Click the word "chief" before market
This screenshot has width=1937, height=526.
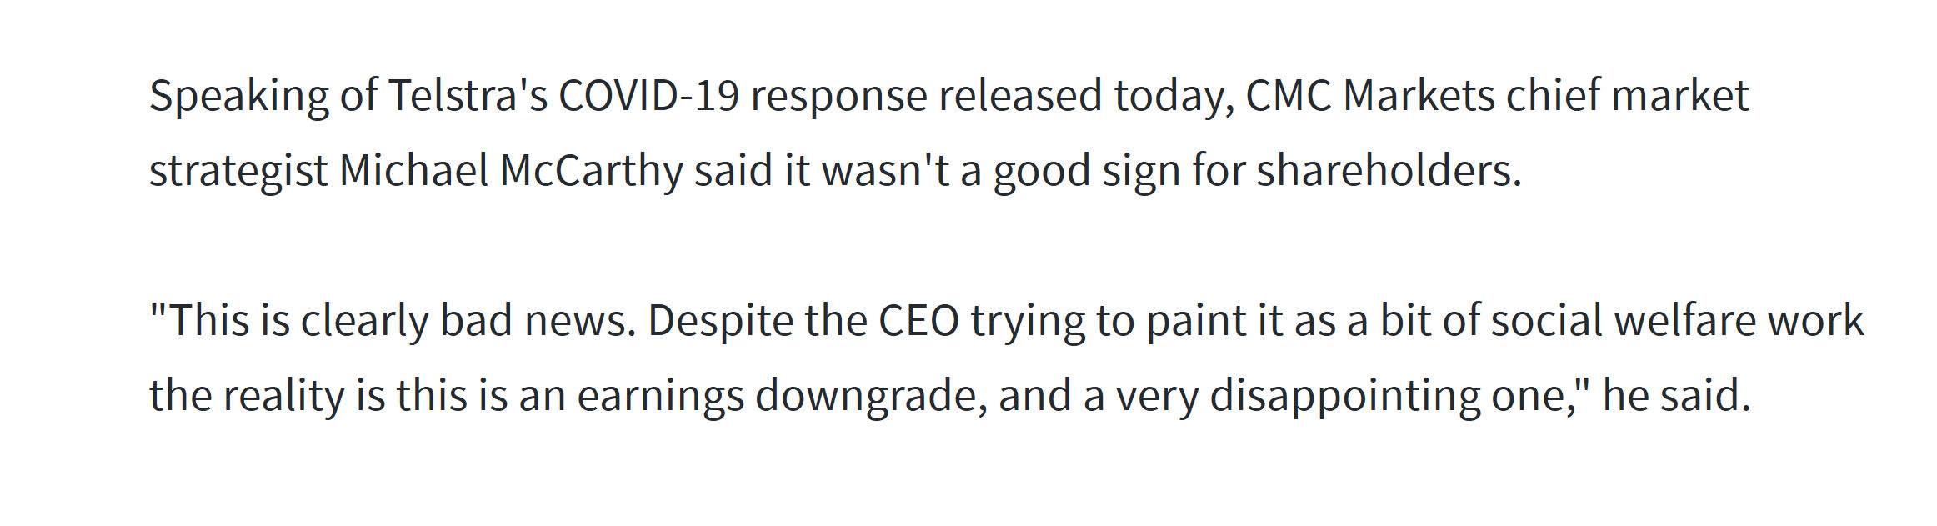click(1553, 94)
